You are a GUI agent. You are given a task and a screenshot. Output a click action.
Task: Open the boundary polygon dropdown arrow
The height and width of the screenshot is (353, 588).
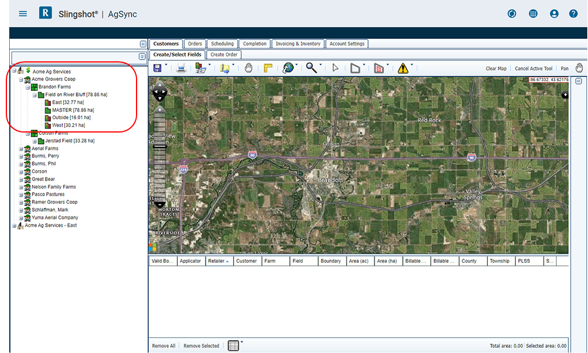[x=364, y=65]
